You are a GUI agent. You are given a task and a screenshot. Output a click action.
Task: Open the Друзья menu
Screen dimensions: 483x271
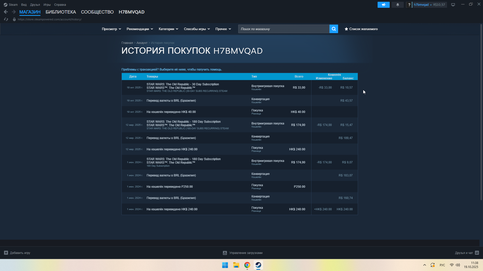coord(35,5)
